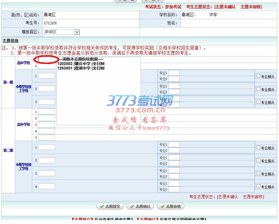This screenshot has width=279, height=224.
Task: Click first-batch high school choice 2 field
Action: coord(46,66)
